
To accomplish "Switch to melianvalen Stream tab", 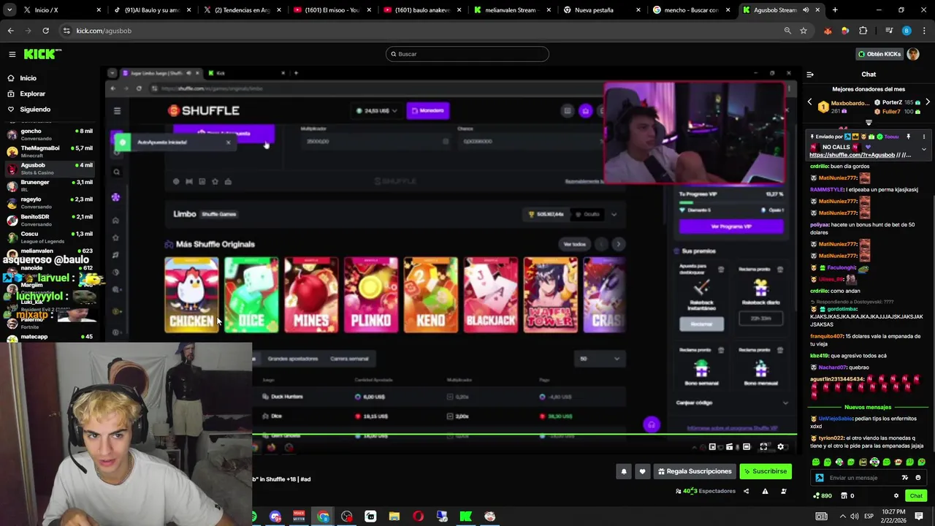I will pos(511,10).
